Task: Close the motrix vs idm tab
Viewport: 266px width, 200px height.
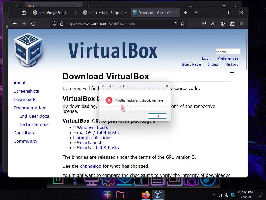Action: pos(126,12)
